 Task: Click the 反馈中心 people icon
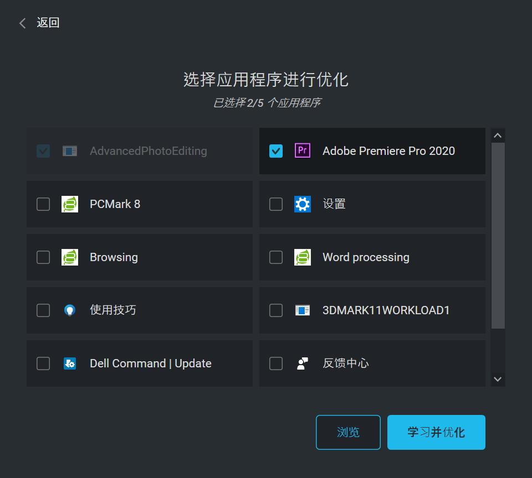[303, 363]
